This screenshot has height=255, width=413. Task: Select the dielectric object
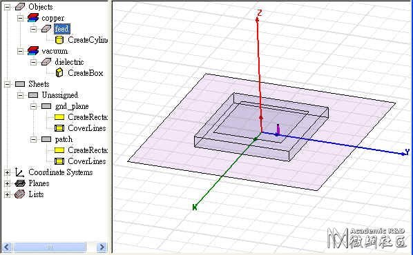[x=69, y=62]
